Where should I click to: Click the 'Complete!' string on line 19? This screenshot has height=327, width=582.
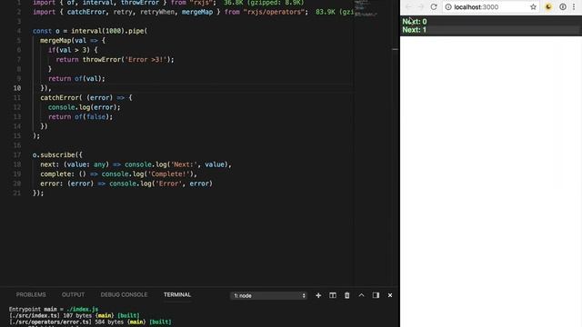[169, 173]
